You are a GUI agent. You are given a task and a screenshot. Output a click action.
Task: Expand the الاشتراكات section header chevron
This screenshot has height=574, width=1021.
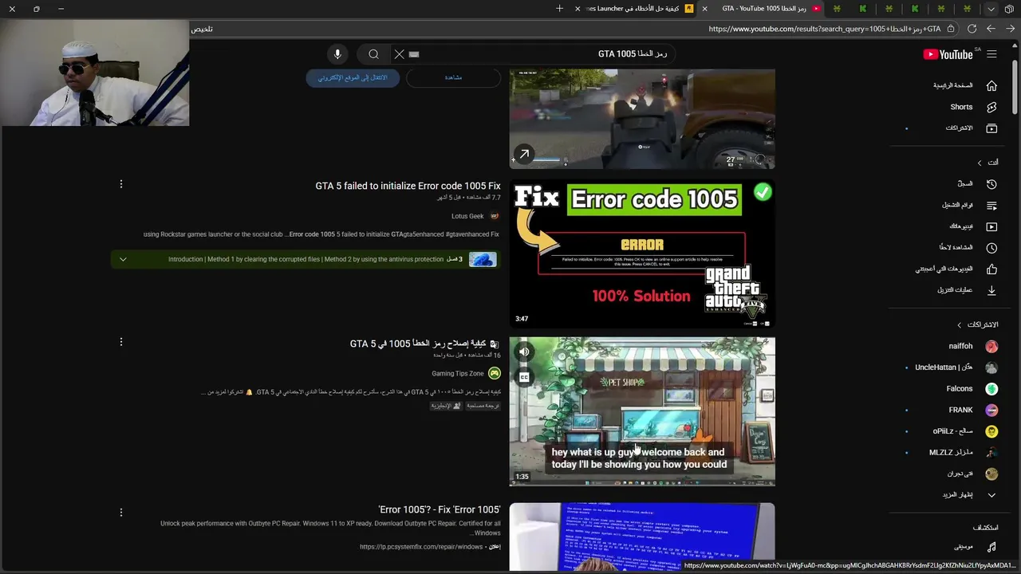point(960,325)
